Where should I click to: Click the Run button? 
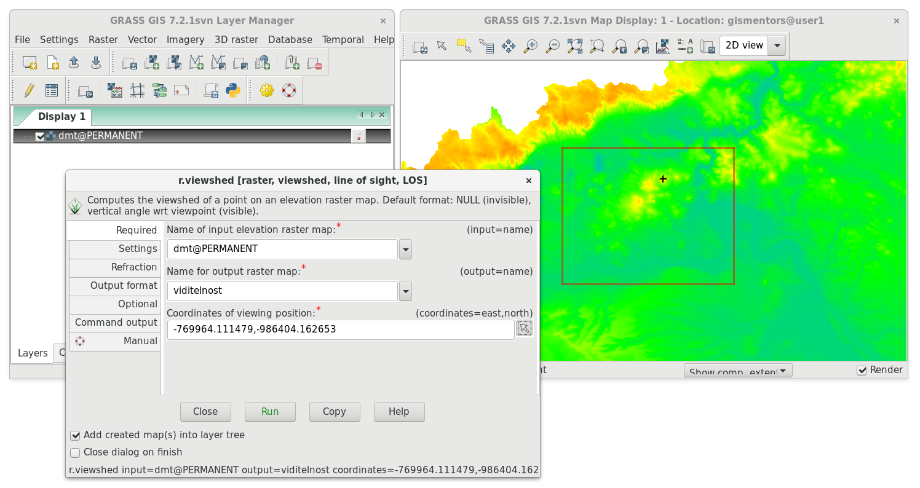point(270,412)
